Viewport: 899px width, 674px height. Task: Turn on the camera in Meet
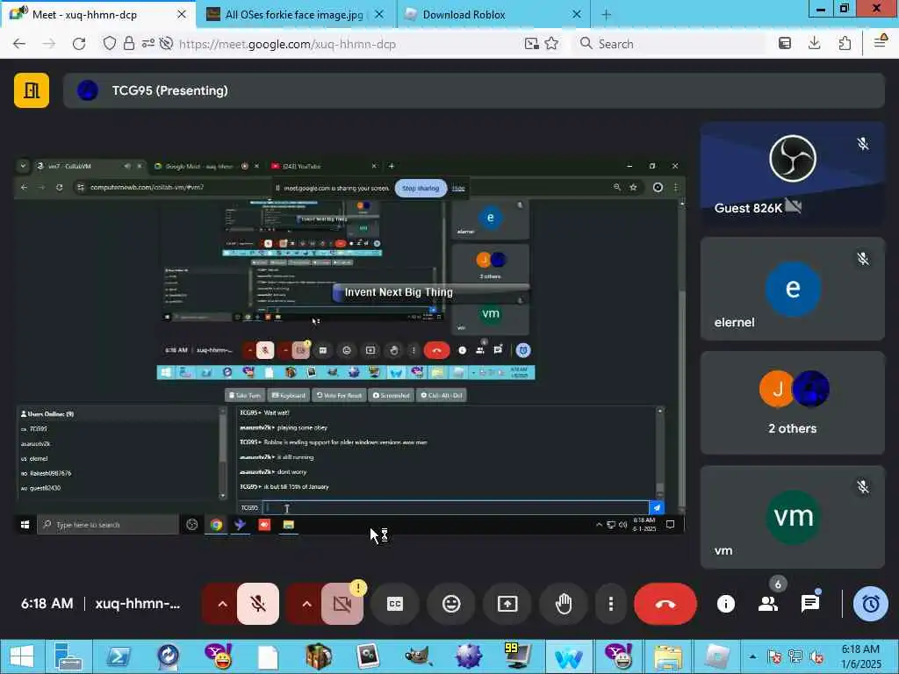(342, 604)
